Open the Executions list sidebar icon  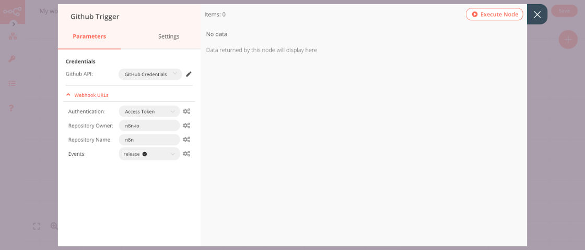[13, 83]
